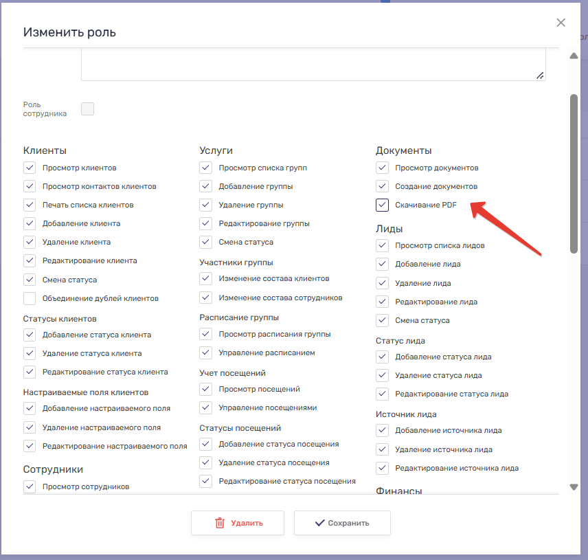
Task: Toggle Изменение состава клиентов
Action: coord(206,278)
